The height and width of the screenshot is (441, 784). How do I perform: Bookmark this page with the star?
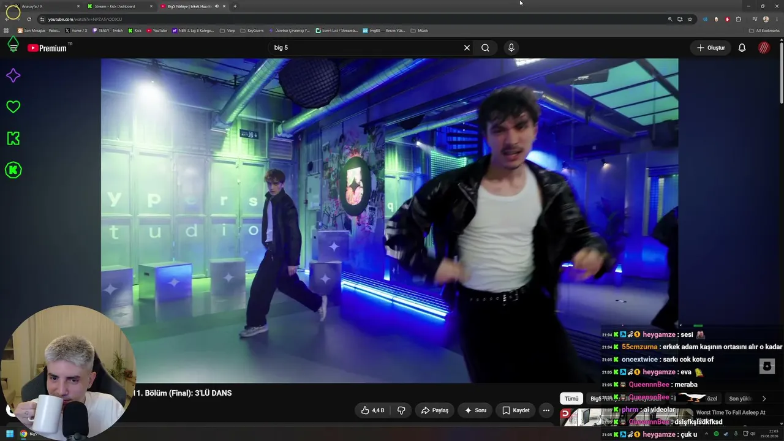(x=690, y=19)
